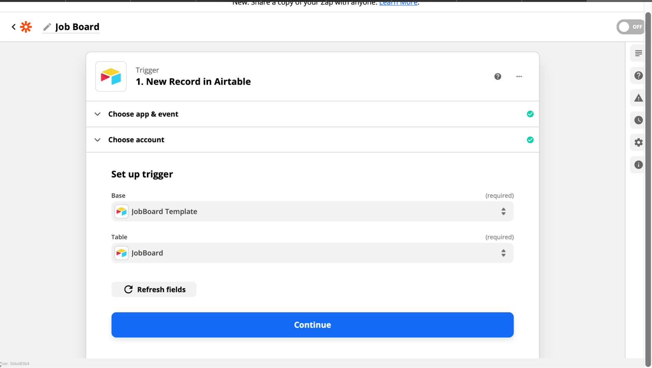Click Refresh fields button
The height and width of the screenshot is (368, 652).
[x=154, y=289]
